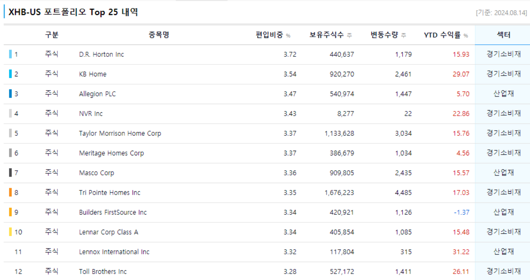The height and width of the screenshot is (280, 530).
Task: Click the 종목명 column header
Action: pos(159,35)
